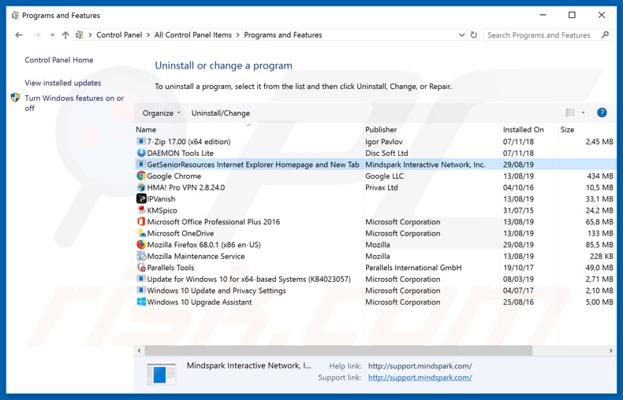
Task: Select the IPVanish icon in program list
Action: tap(141, 199)
